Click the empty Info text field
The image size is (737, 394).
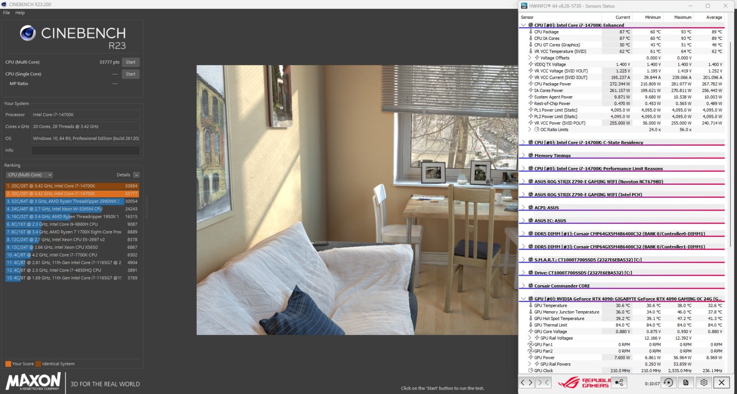tap(85, 150)
